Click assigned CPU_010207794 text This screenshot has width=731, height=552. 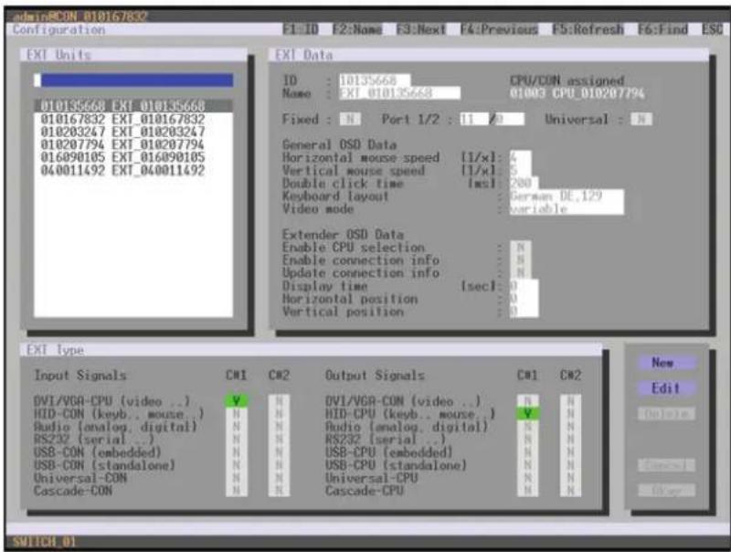coord(599,93)
